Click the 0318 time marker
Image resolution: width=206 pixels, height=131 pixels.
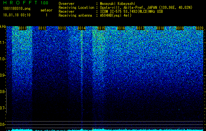[x=160, y=28]
